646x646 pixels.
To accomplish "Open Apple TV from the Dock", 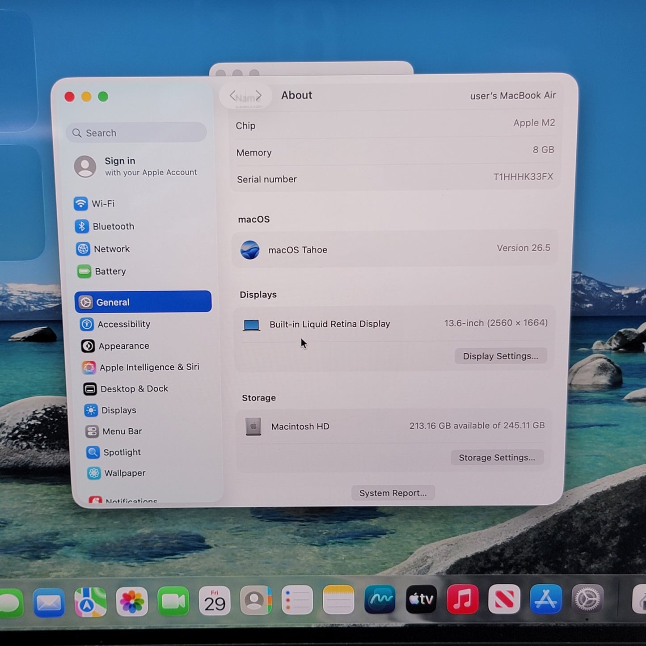I will (x=421, y=599).
